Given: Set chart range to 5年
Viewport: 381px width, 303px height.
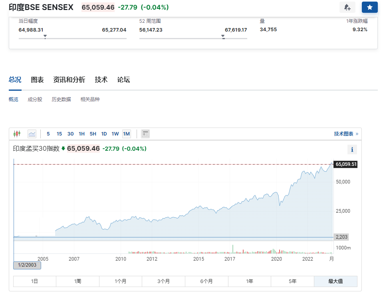Looking at the screenshot, I should (x=293, y=281).
